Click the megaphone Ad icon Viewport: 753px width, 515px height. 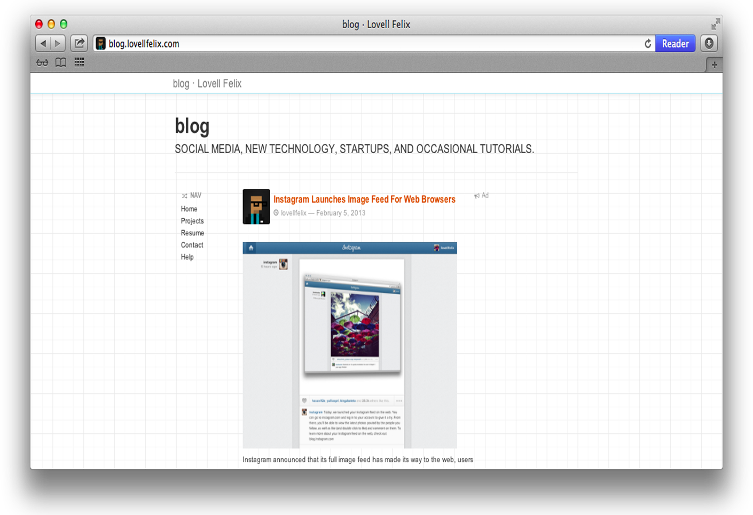click(x=476, y=195)
